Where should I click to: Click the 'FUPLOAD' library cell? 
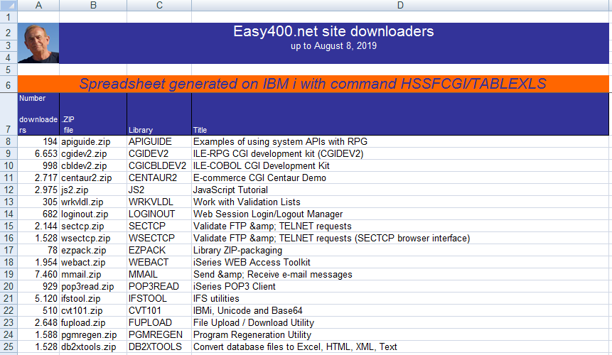[x=159, y=322]
